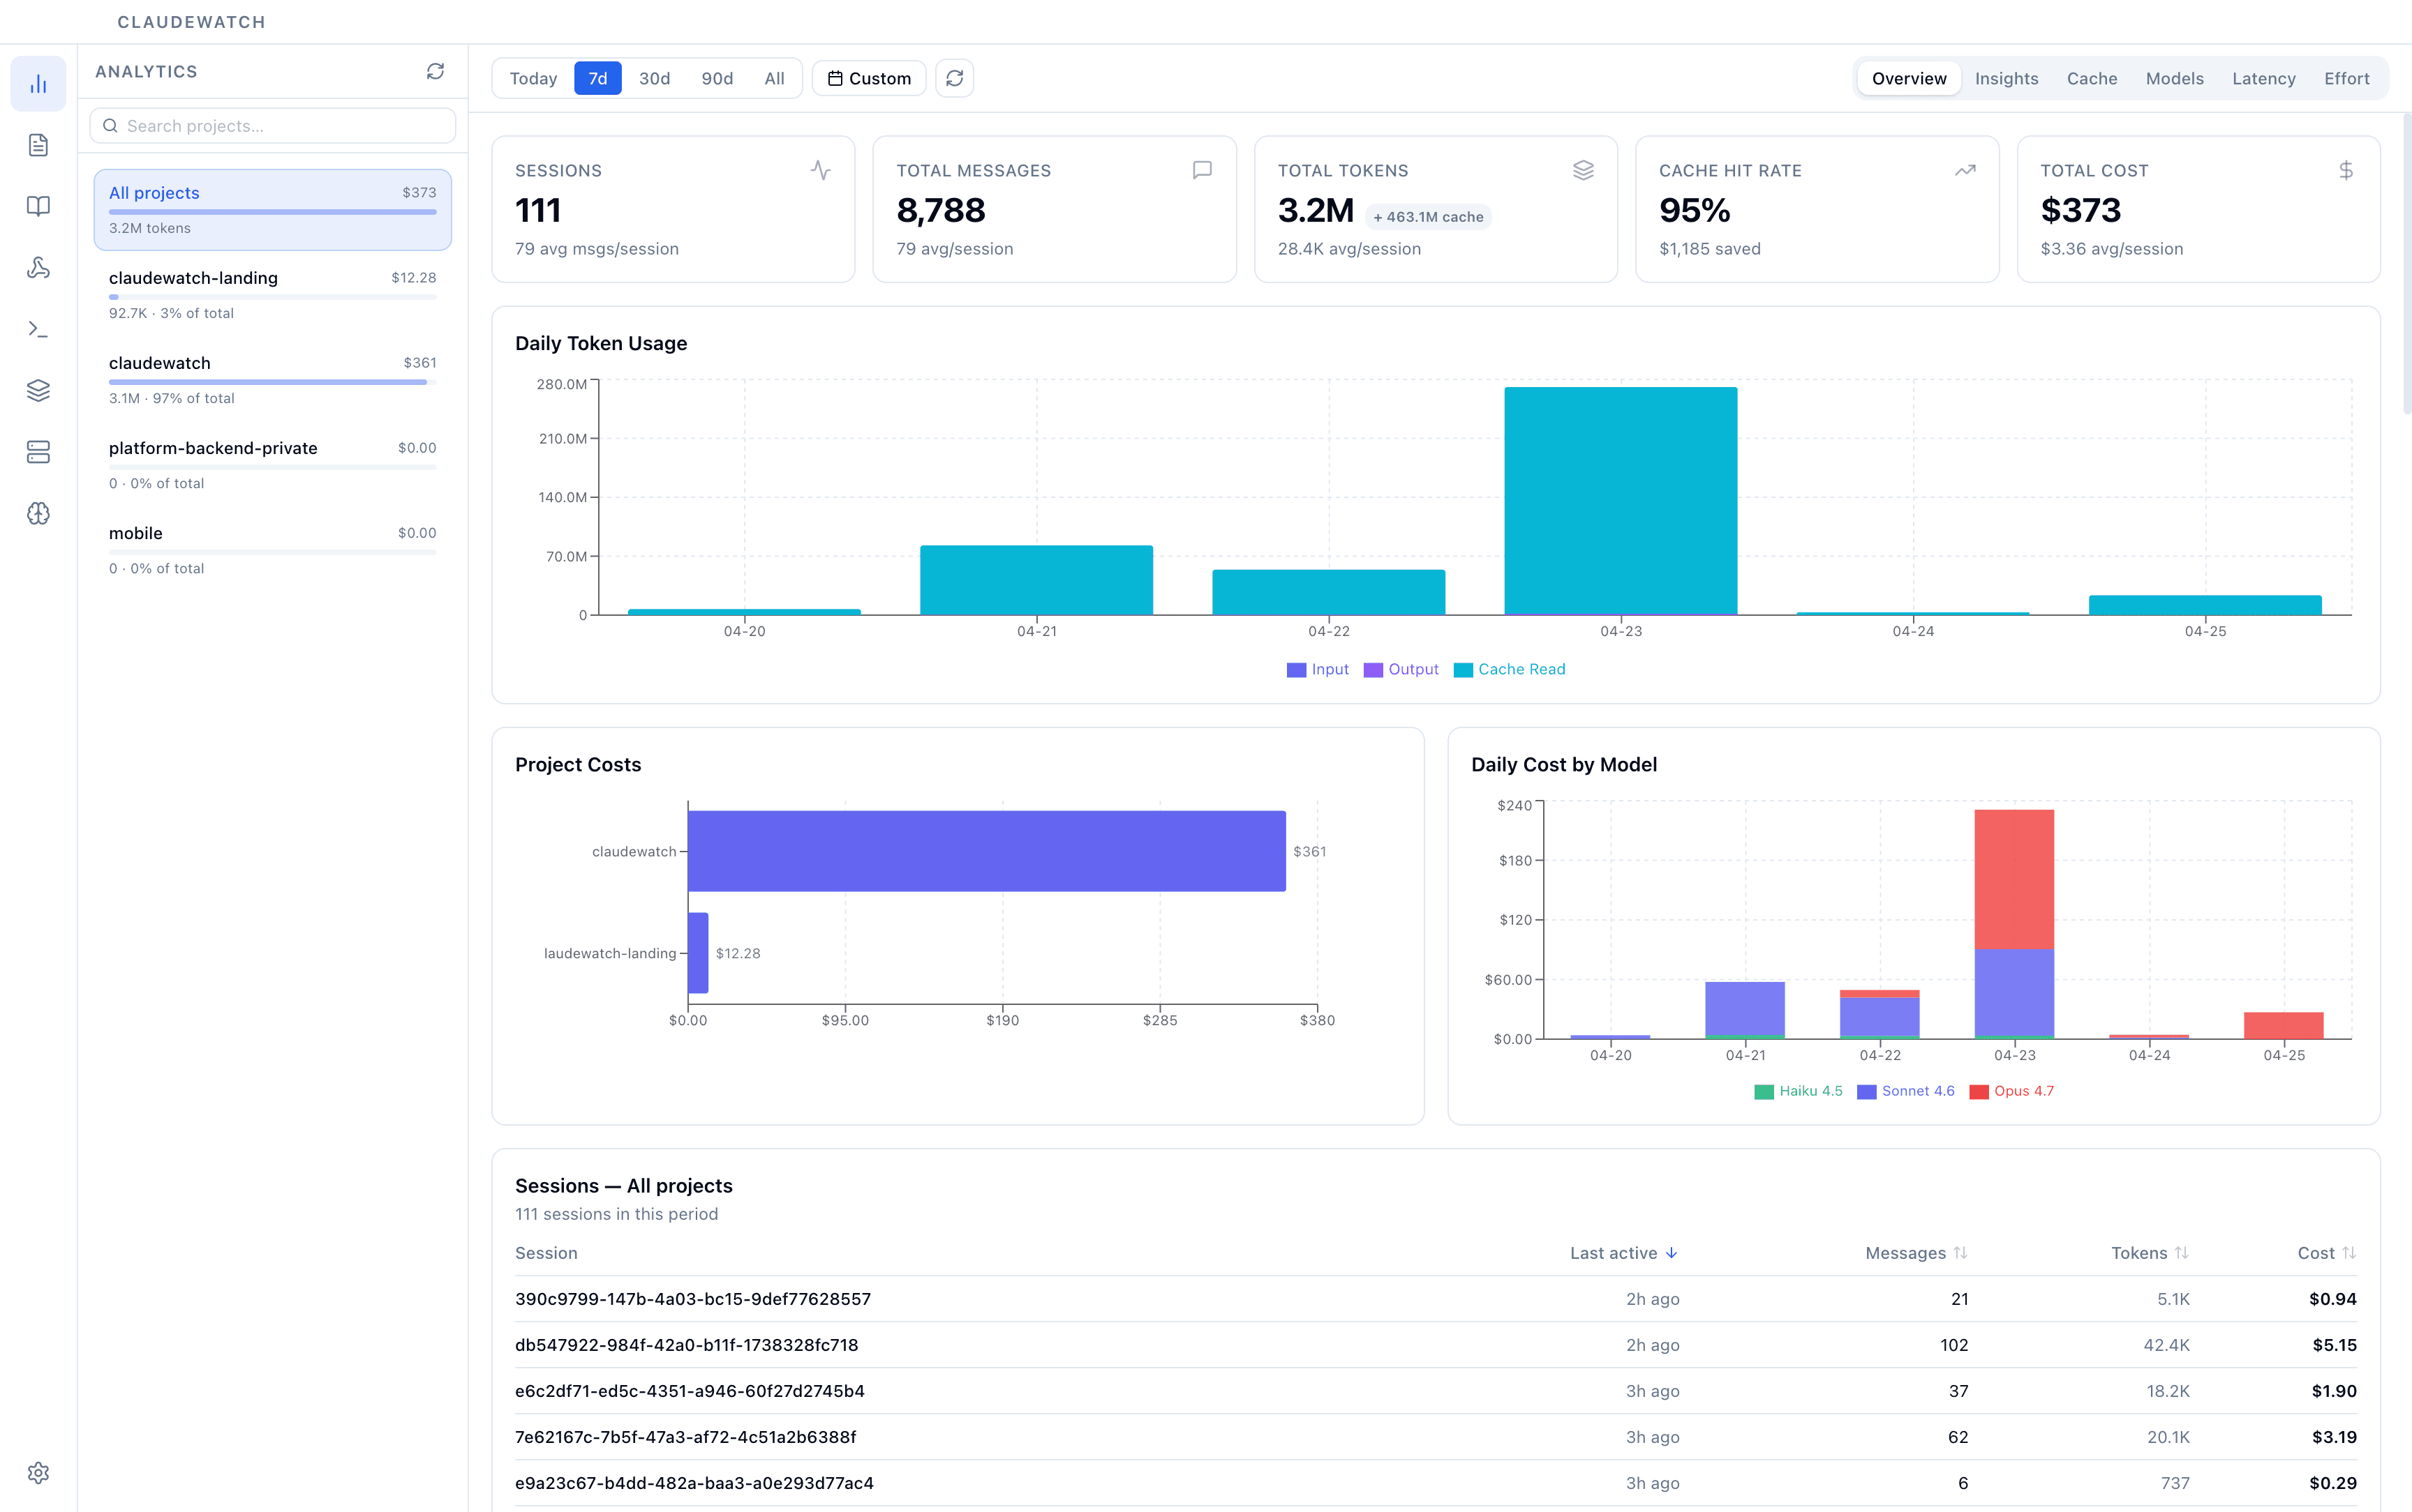
Task: Open the brain sidebar icon
Action: point(38,513)
